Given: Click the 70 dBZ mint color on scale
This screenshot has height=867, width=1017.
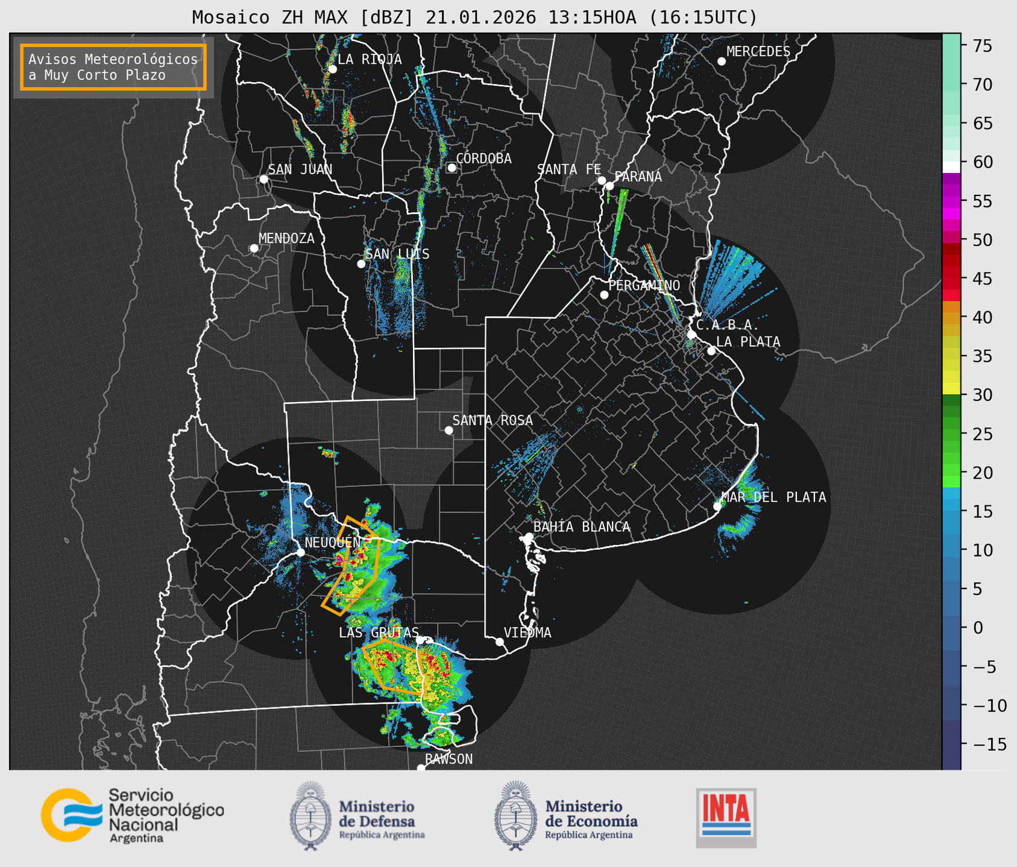Looking at the screenshot, I should click(951, 84).
